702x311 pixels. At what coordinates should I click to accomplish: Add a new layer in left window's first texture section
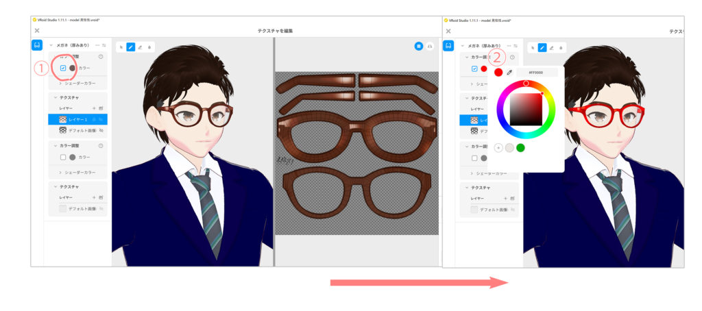[x=94, y=109]
